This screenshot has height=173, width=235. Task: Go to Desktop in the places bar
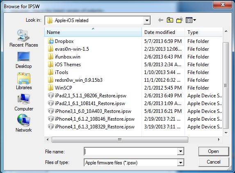pyautogui.click(x=23, y=60)
